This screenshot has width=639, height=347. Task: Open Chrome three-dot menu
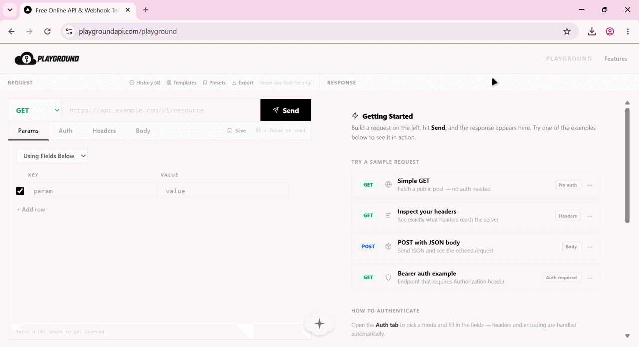628,31
